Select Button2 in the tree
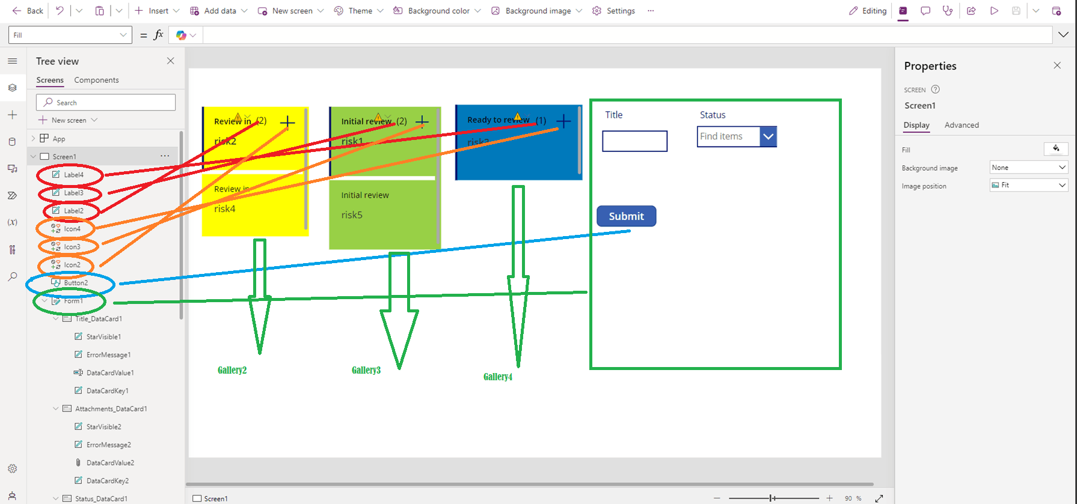The width and height of the screenshot is (1077, 504). coord(76,283)
